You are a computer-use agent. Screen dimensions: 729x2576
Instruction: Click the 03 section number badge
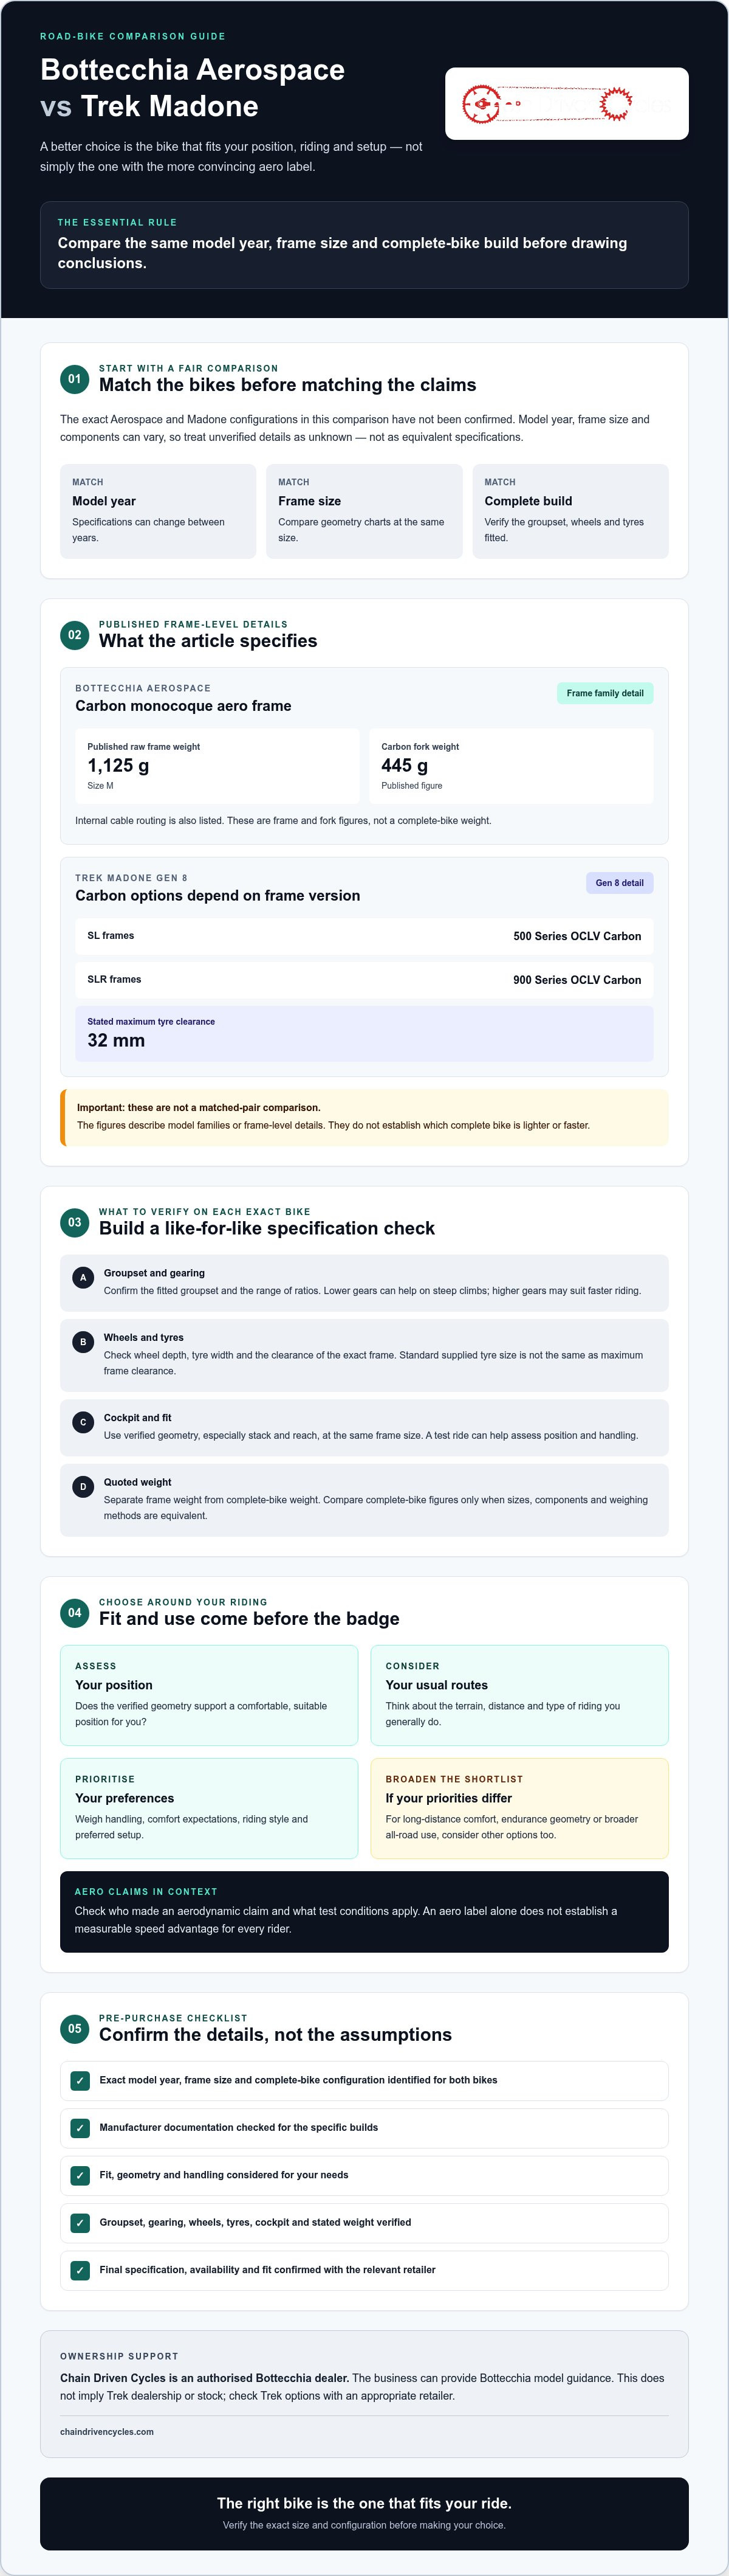click(x=74, y=1222)
